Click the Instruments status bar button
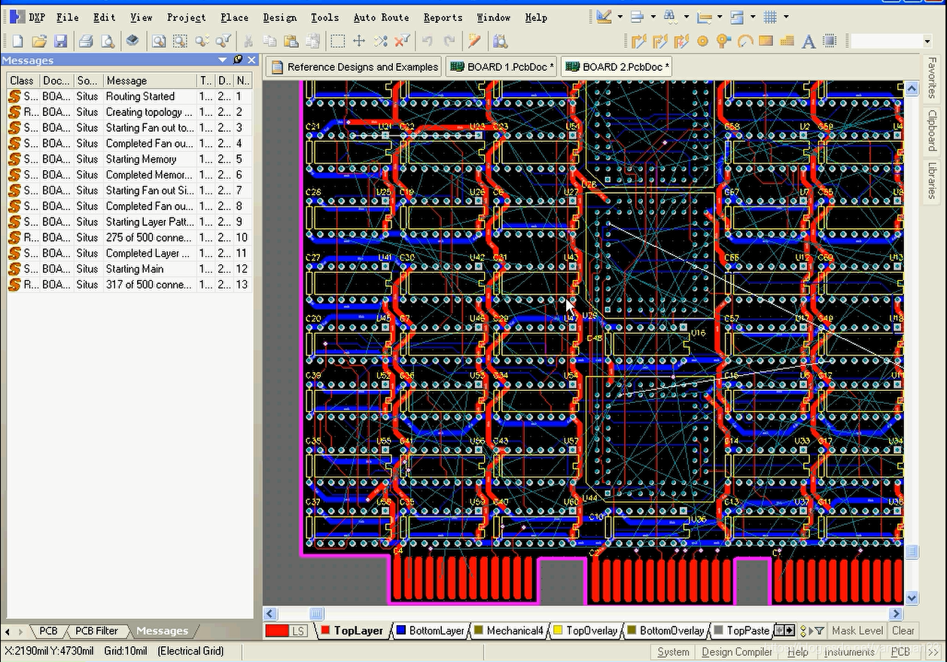 point(849,651)
